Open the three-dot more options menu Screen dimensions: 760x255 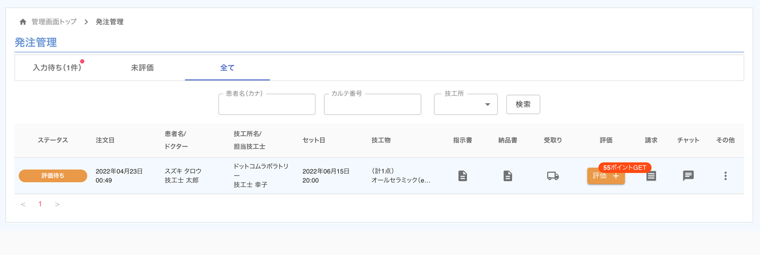pyautogui.click(x=726, y=176)
